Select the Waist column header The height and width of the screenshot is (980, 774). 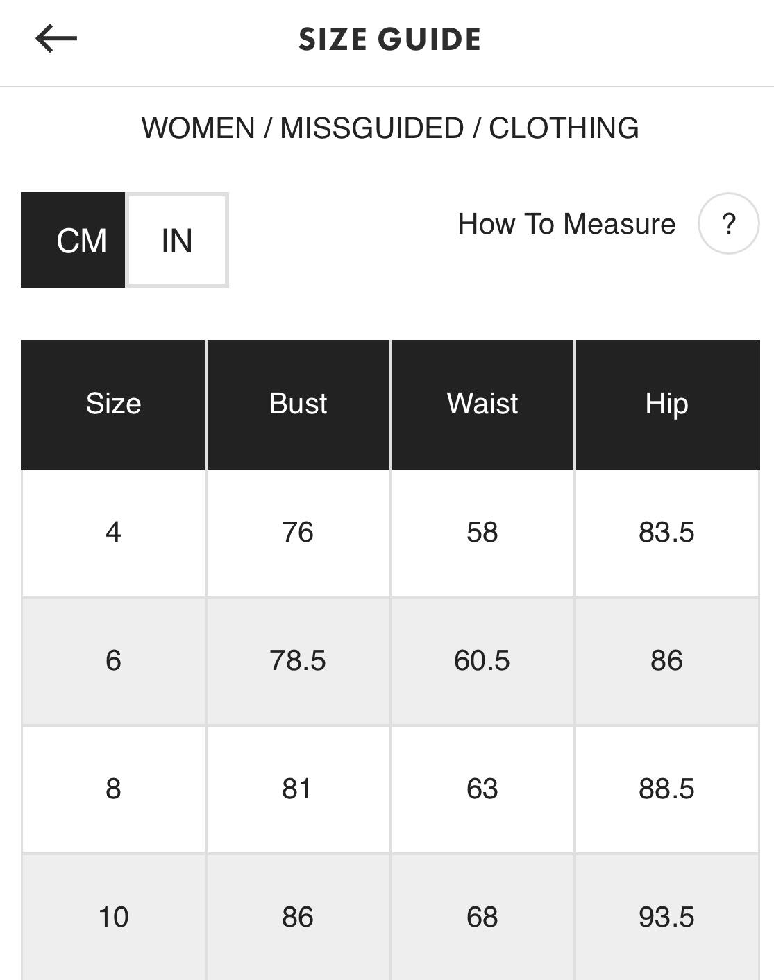point(482,404)
